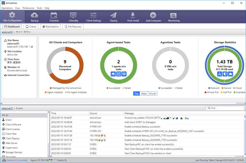
Task: Click the disk icon in Agent-based Tasks
Action: point(113,74)
